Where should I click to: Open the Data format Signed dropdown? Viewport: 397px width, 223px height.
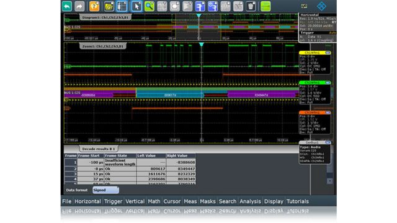(x=105, y=190)
